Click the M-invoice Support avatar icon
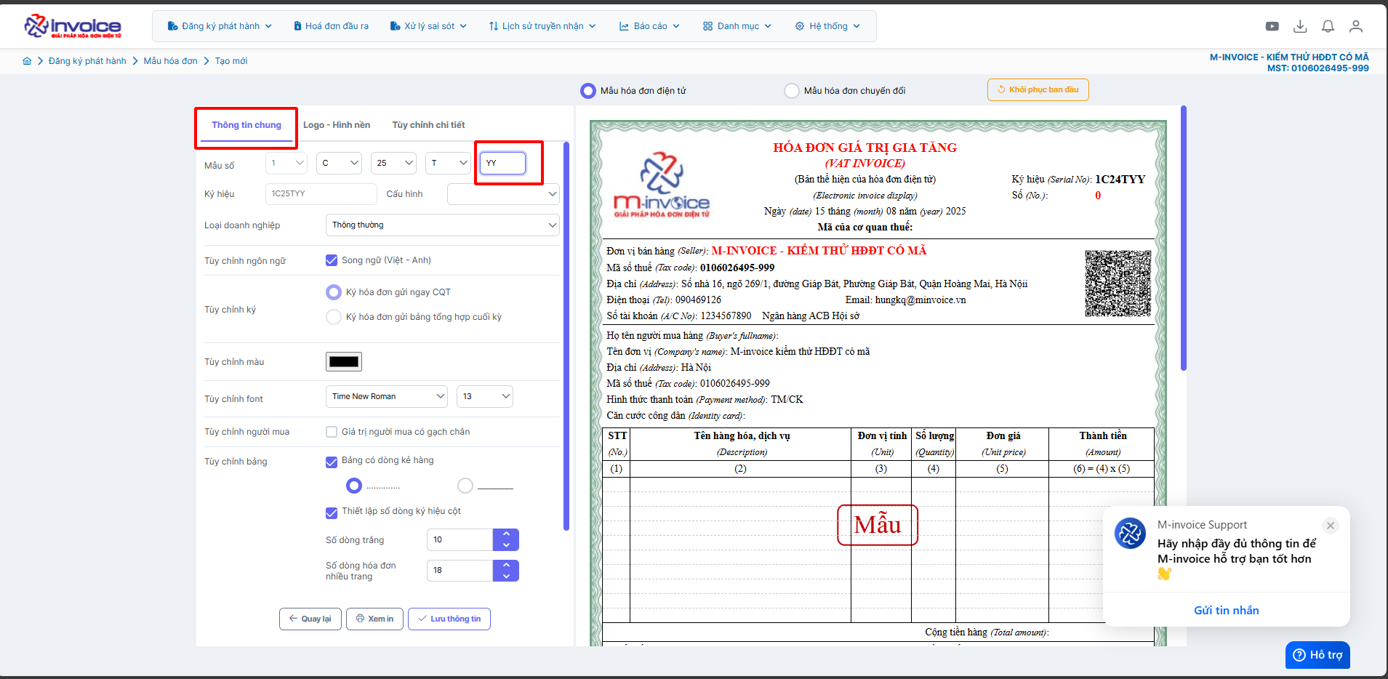Image resolution: width=1388 pixels, height=679 pixels. 1130,534
